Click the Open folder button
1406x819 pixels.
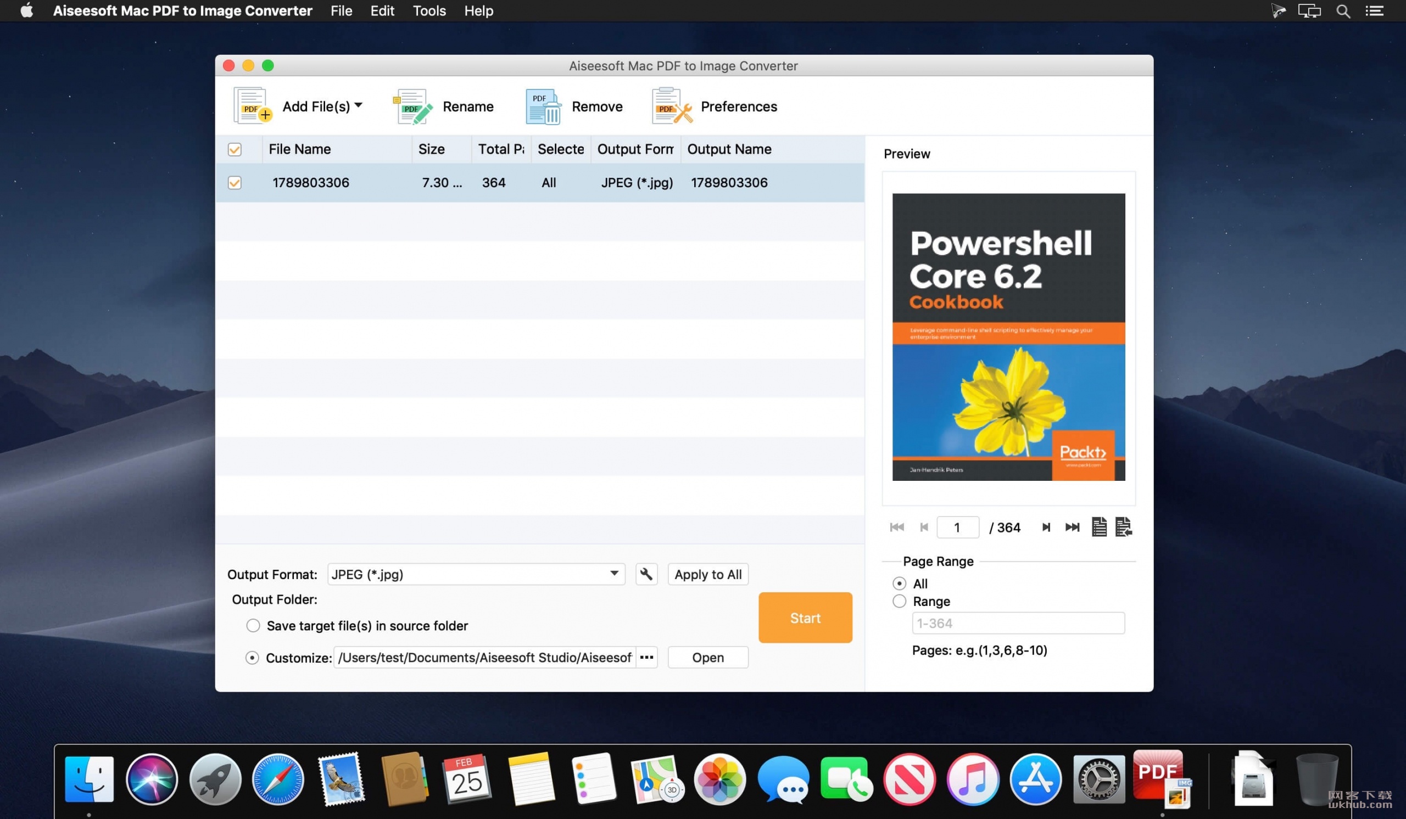[707, 658]
